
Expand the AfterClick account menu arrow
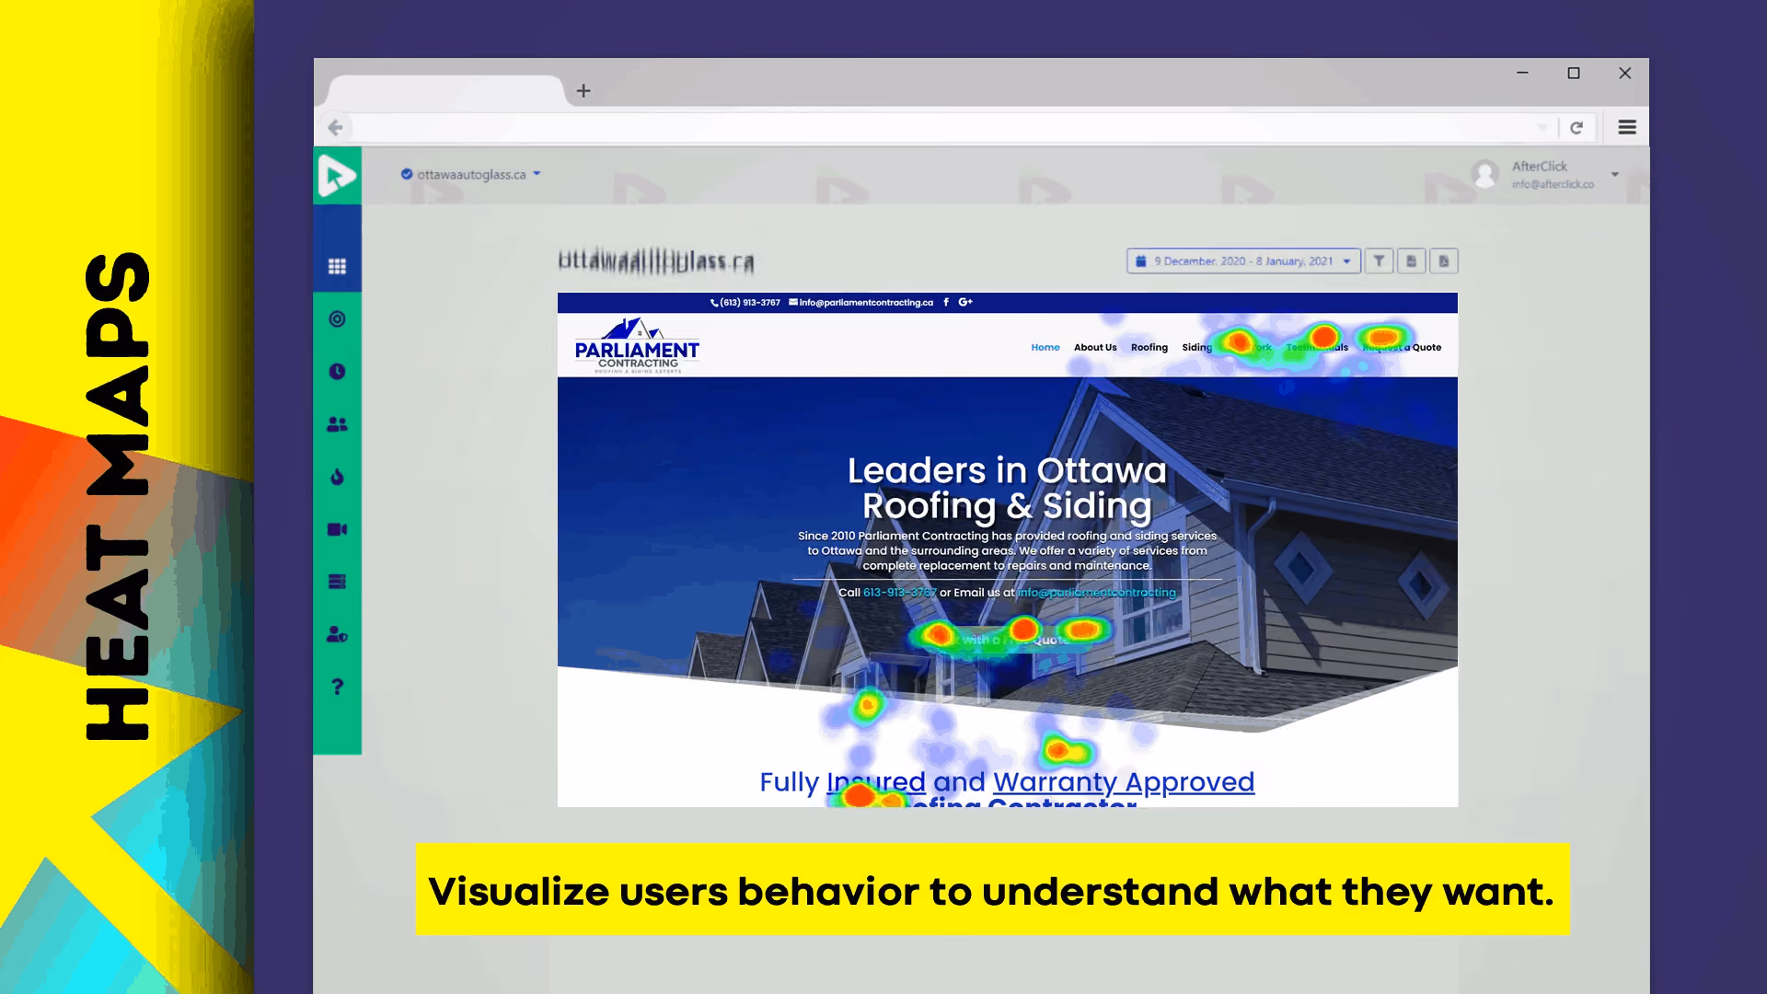1614,174
